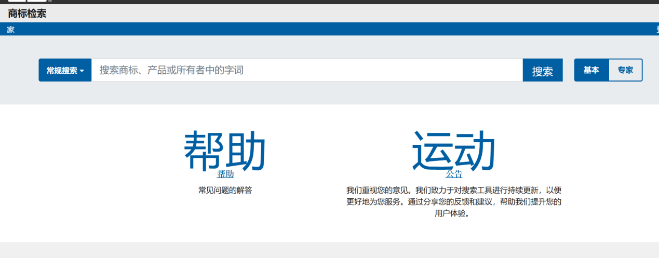The height and width of the screenshot is (258, 659).
Task: Open the 常规搜索 search type dropdown
Action: pos(65,70)
